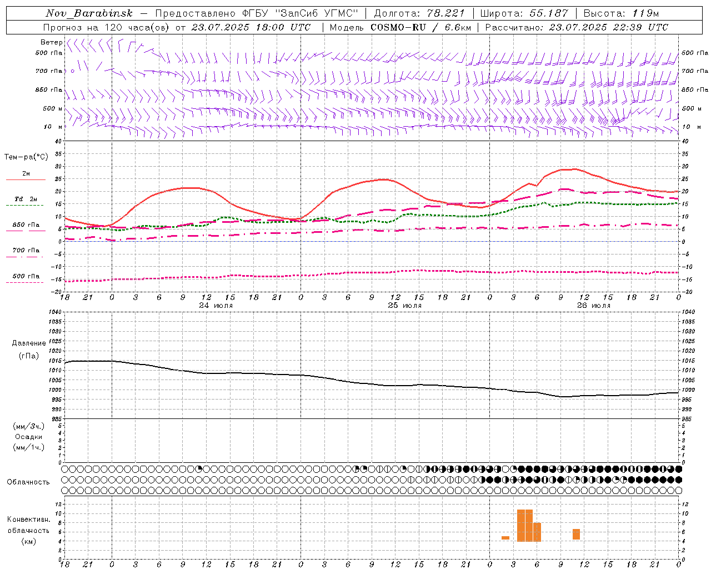Screen dimensions: 711x569
Task: Click the 'Td 2м' dew point legend entry
Action: tap(26, 199)
